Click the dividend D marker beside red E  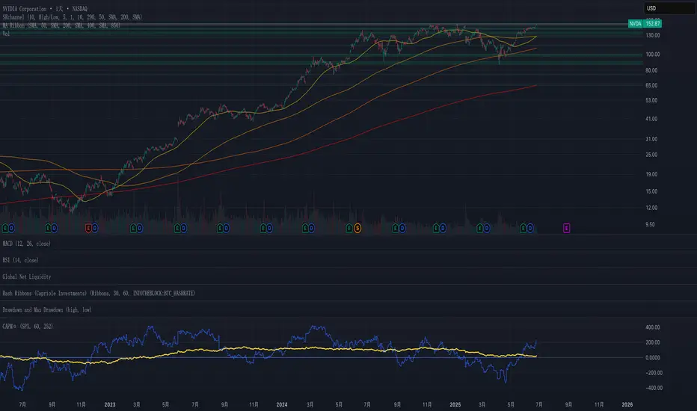95,229
